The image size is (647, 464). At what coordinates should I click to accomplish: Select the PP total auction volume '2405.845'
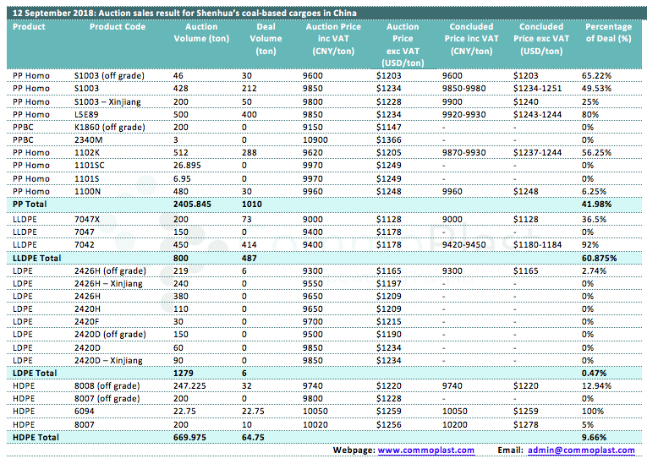tap(192, 205)
